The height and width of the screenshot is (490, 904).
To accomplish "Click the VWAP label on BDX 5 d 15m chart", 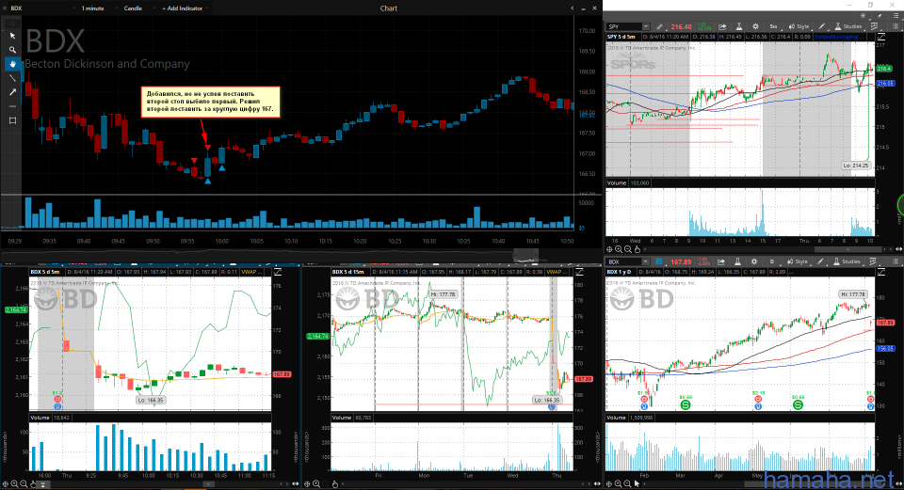I will click(x=555, y=272).
